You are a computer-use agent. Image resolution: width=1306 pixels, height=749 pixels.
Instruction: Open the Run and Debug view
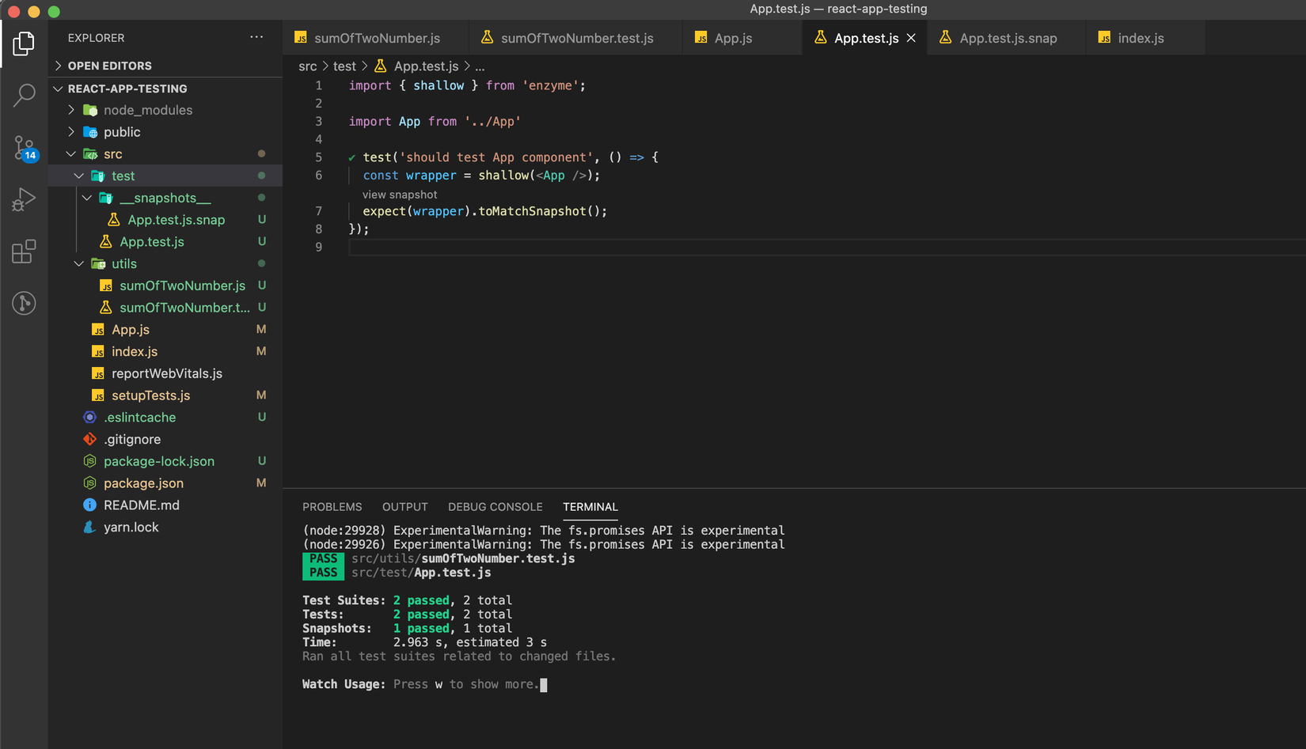pyautogui.click(x=24, y=199)
